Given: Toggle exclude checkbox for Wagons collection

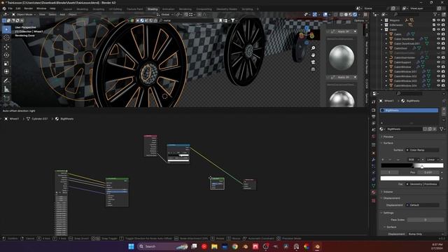Looking at the screenshot, I should 434,20.
